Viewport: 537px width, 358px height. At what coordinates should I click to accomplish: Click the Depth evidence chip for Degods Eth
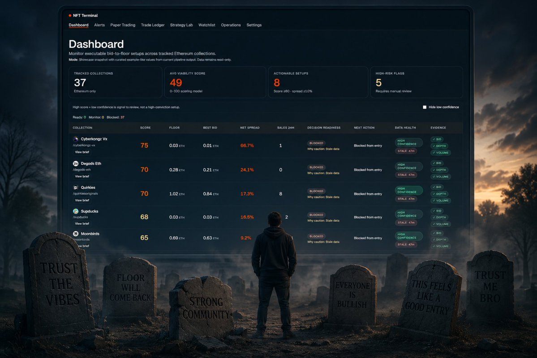click(x=439, y=170)
